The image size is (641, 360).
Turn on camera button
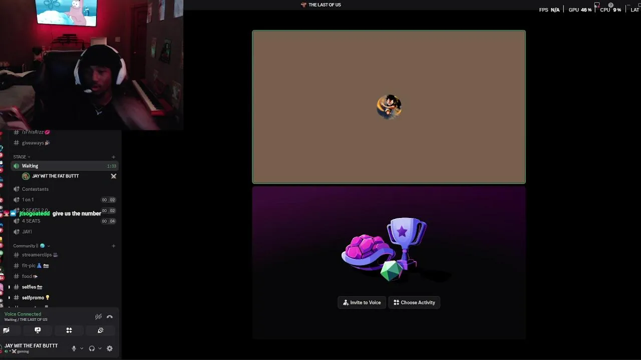(6, 330)
